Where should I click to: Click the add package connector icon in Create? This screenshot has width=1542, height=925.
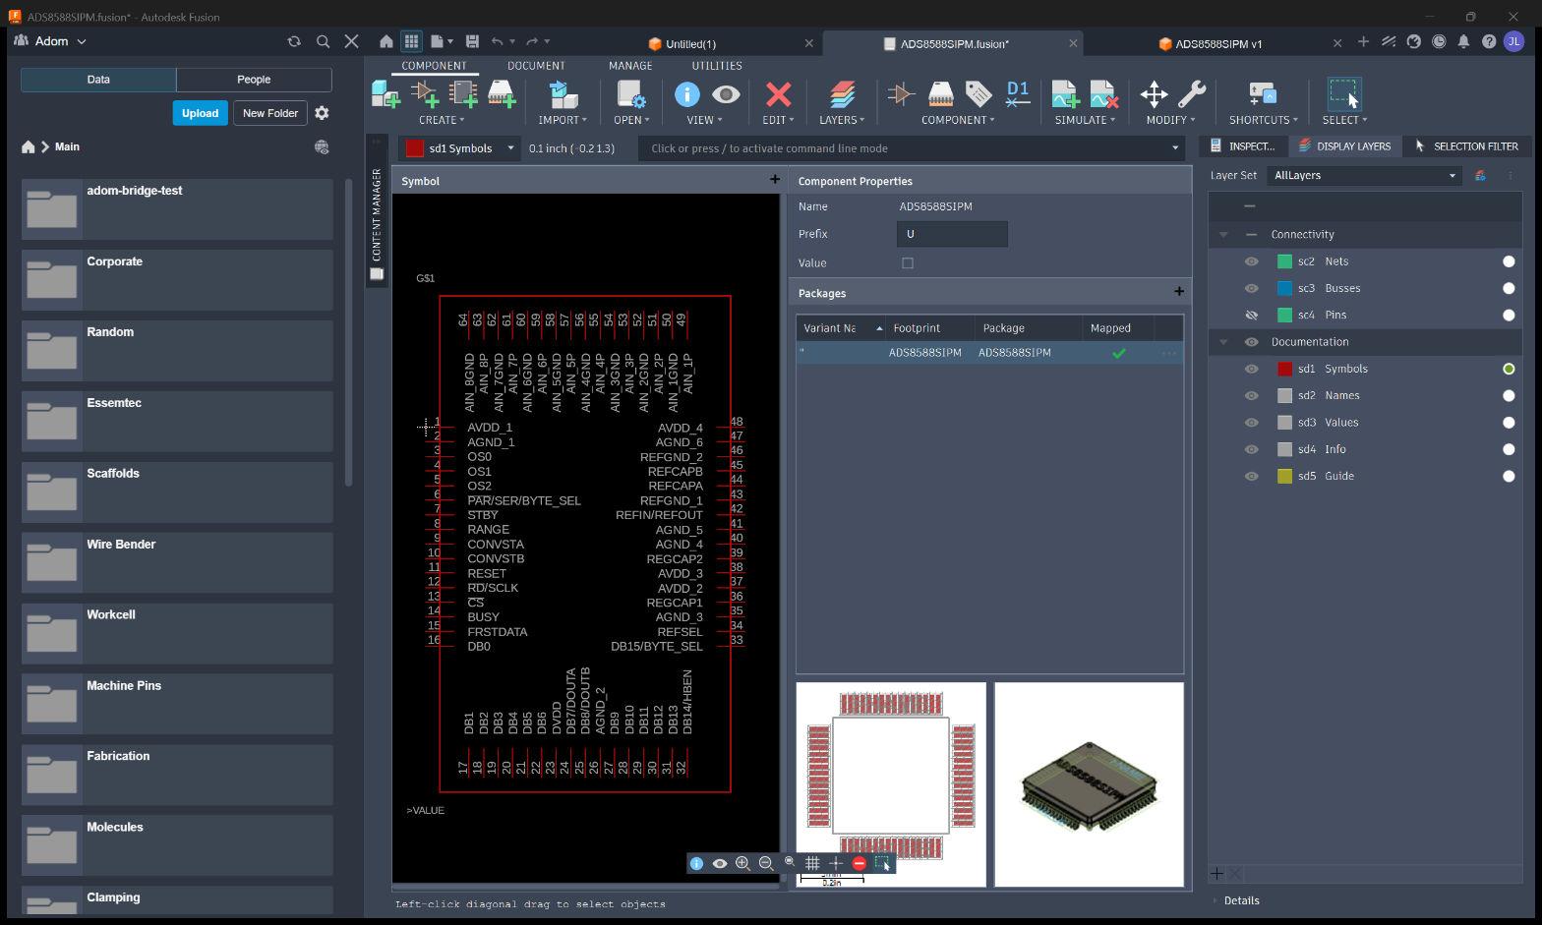[x=502, y=94]
